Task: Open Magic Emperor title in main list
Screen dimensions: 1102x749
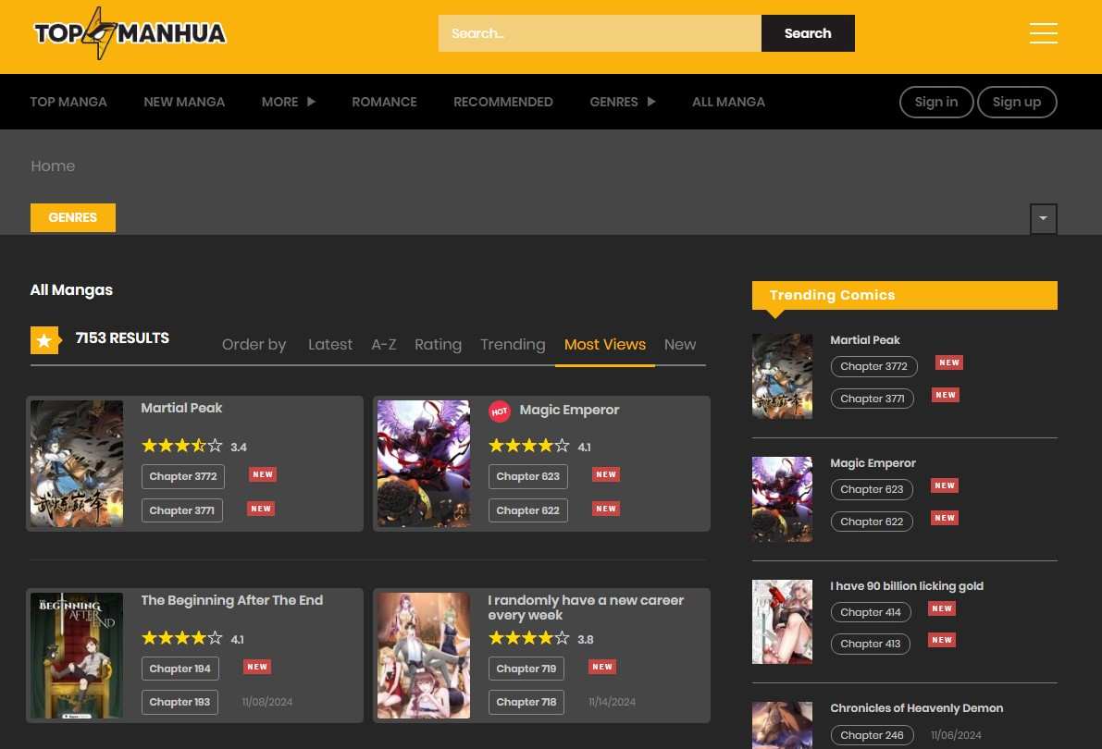Action: click(569, 410)
